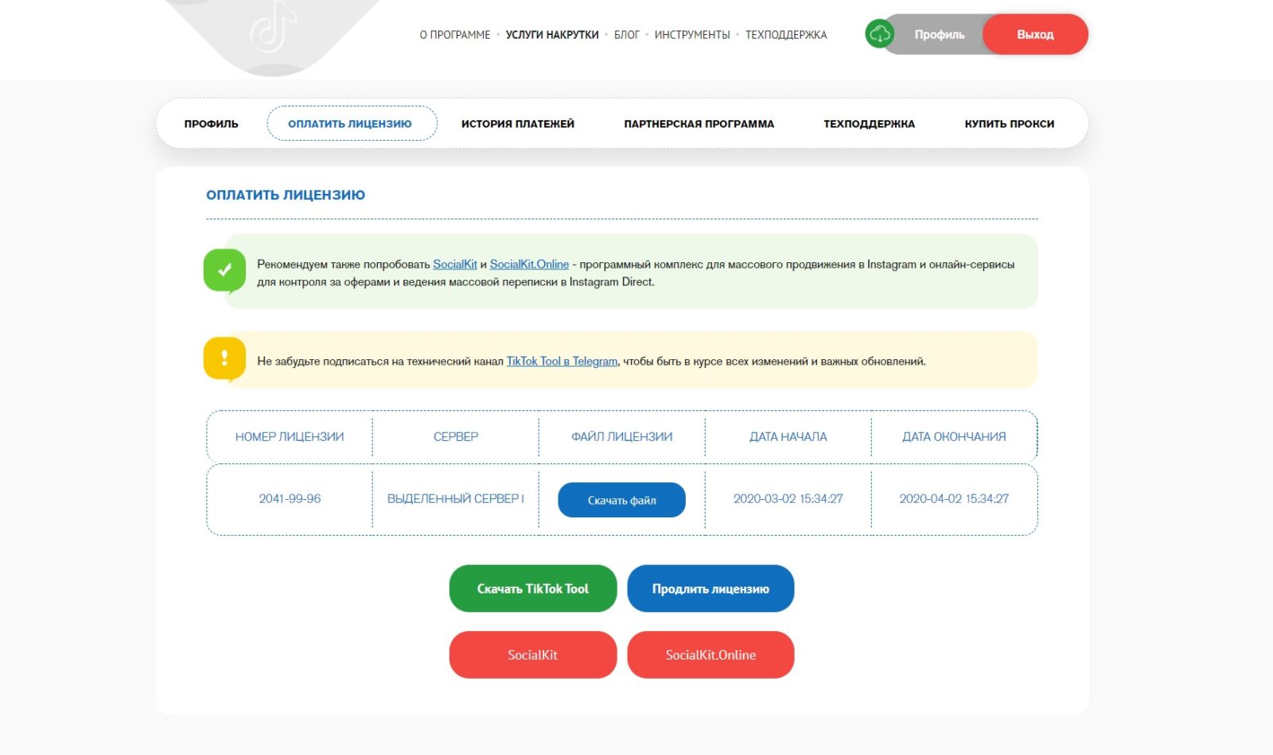Viewport: 1273px width, 755px height.
Task: Click the ДАТА ОКОНЧАНИЯ column header
Action: tap(954, 436)
